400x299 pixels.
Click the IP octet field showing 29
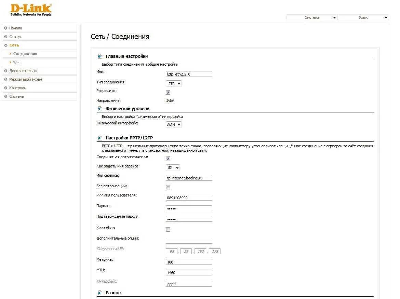pyautogui.click(x=186, y=252)
